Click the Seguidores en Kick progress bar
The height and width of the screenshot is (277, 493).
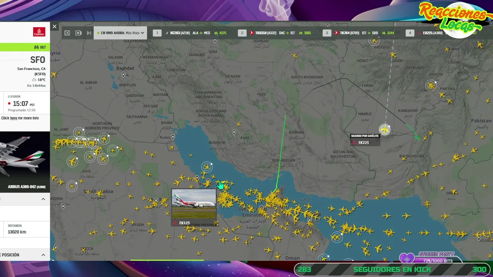click(392, 270)
